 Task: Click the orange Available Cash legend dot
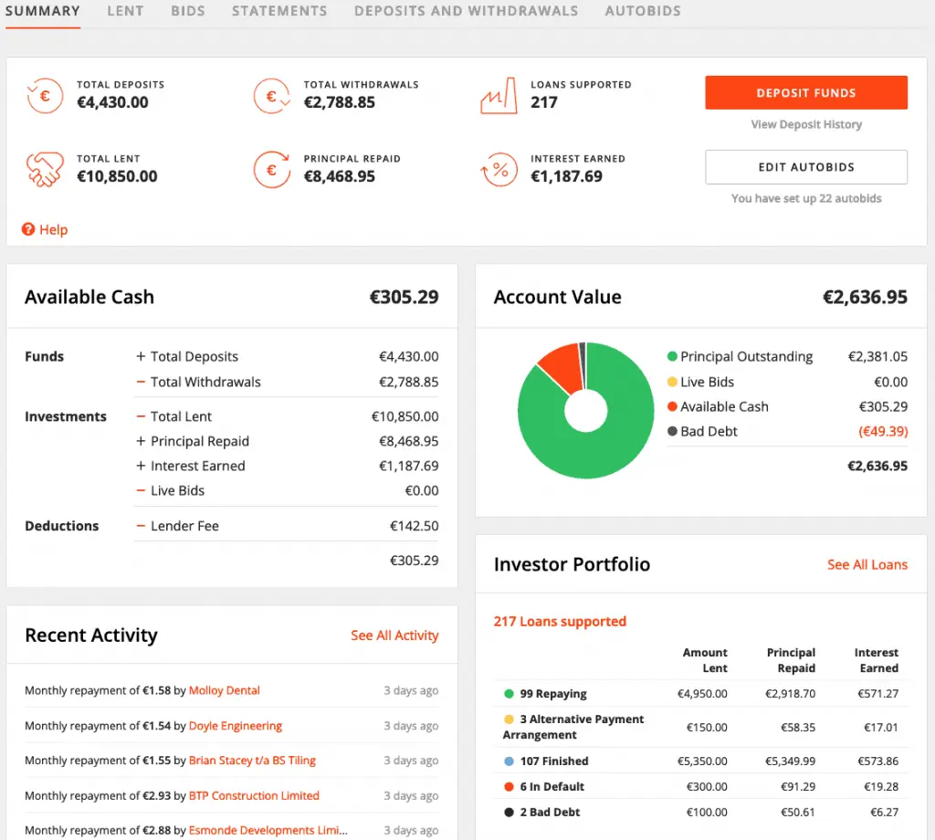click(x=672, y=406)
